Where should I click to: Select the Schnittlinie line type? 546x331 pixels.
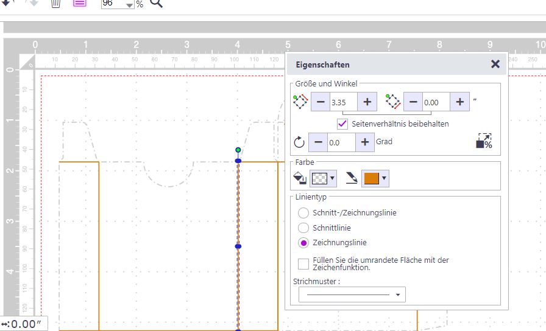[x=303, y=228]
